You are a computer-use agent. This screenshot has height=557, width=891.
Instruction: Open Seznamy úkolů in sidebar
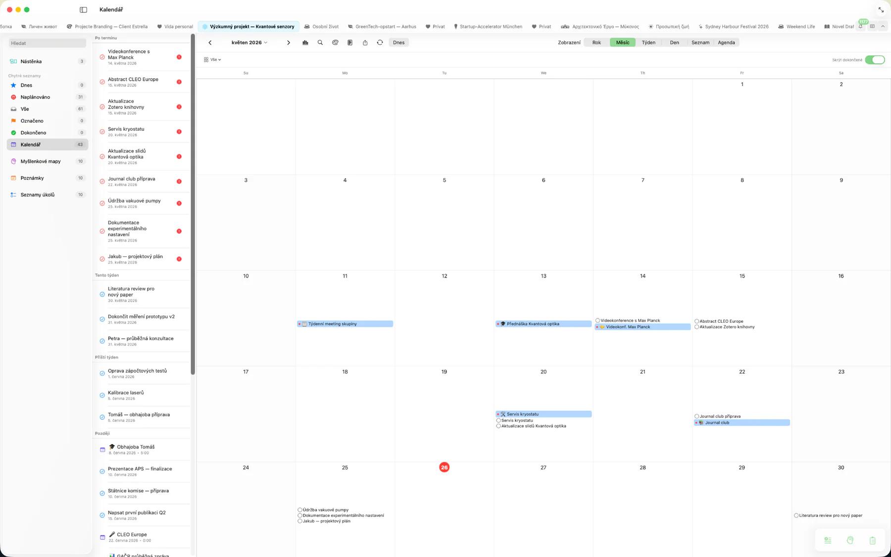[48, 195]
